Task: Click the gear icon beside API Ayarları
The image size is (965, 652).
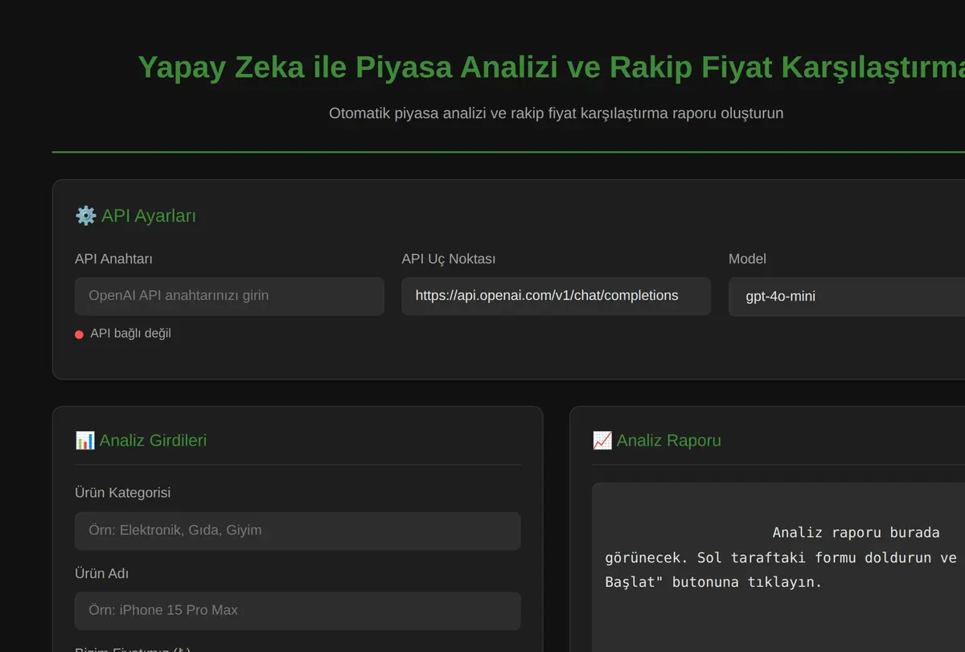Action: (85, 215)
